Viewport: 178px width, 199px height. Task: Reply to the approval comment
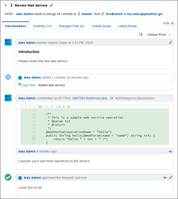(165, 178)
